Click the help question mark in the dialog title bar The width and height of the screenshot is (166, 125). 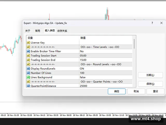(x=152, y=23)
